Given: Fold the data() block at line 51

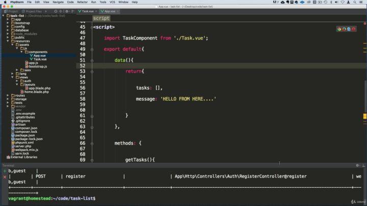Looking at the screenshot, I should [92, 61].
